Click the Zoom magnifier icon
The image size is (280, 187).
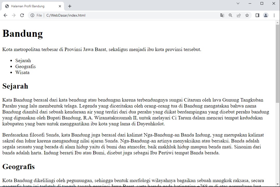coord(230,15)
